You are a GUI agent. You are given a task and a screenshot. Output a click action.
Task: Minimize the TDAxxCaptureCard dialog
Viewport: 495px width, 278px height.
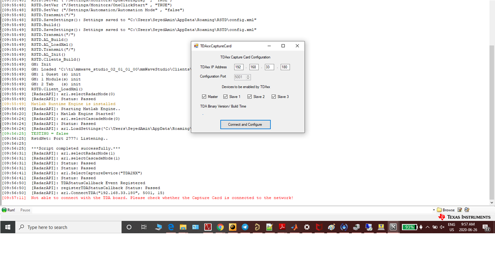[x=269, y=46]
